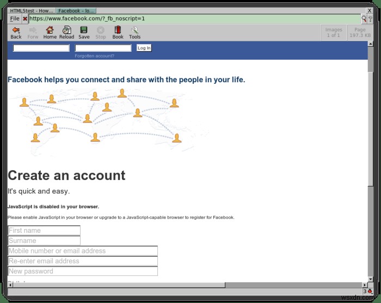Click the 'Create an account' heading

[x=66, y=175]
